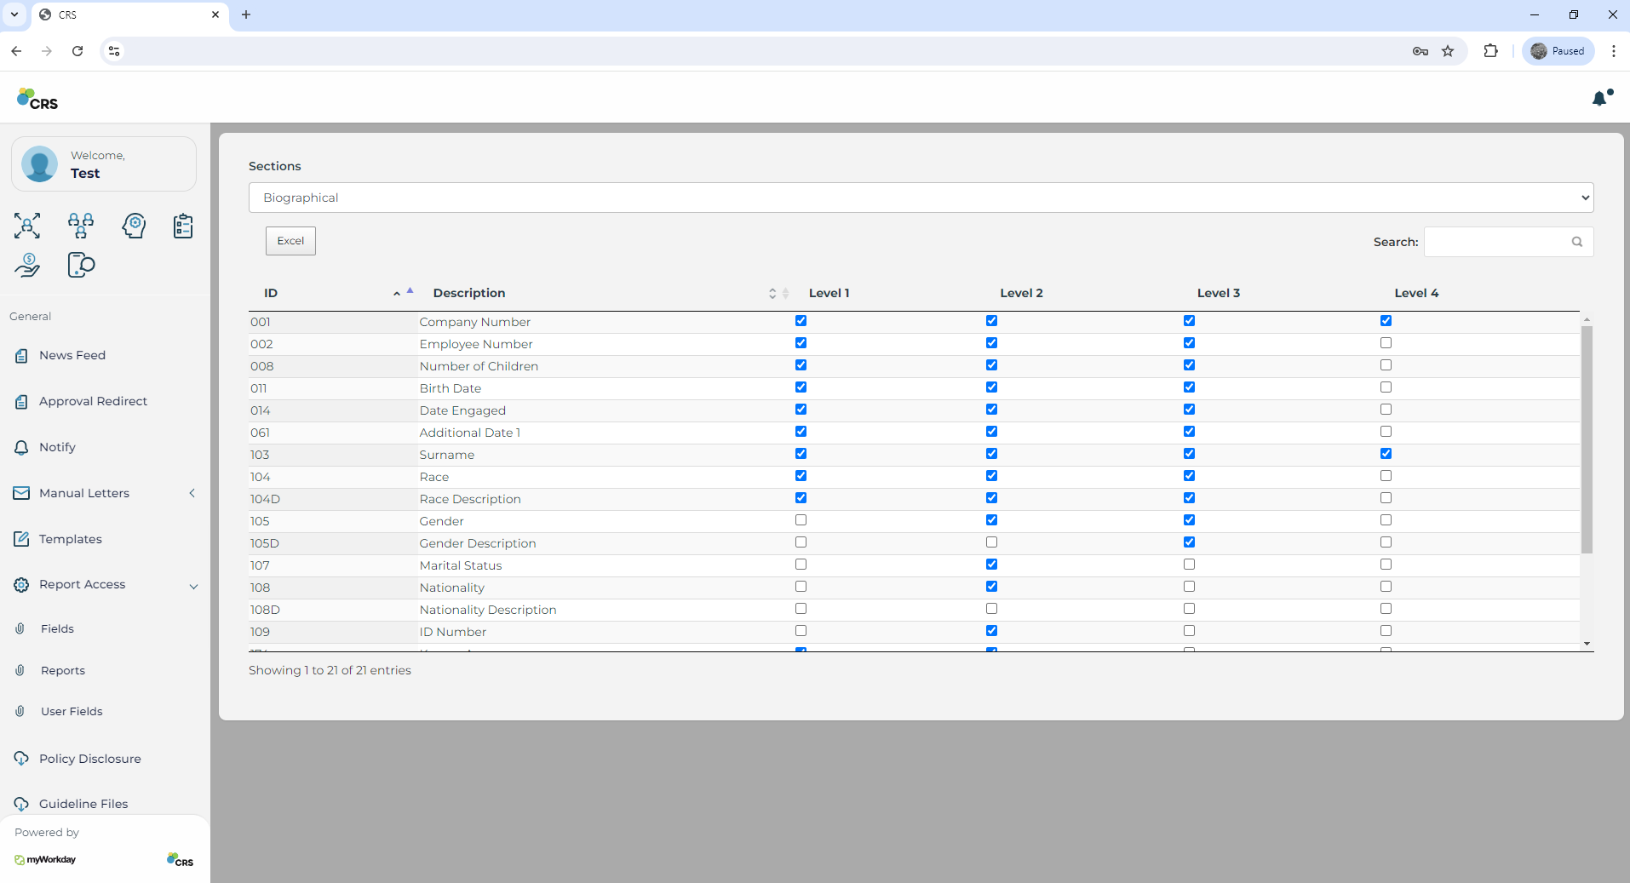1630x883 pixels.
Task: Open the face recognition scan icon
Action: click(x=27, y=226)
